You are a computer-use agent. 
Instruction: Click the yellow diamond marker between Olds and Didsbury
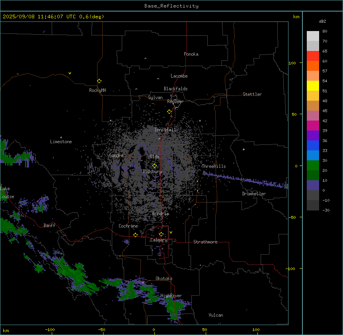(155, 166)
